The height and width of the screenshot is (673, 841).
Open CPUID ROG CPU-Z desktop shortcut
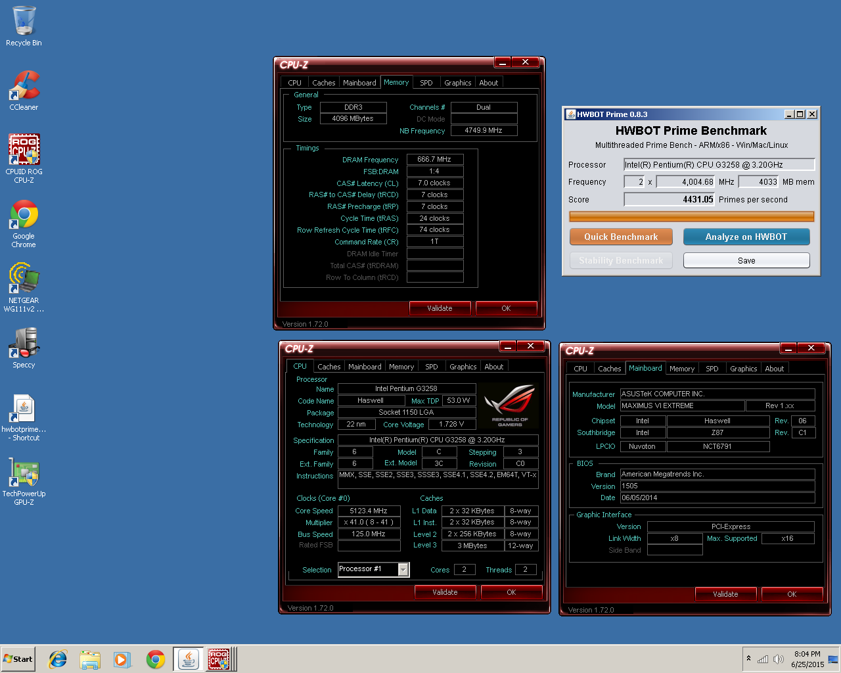point(24,158)
